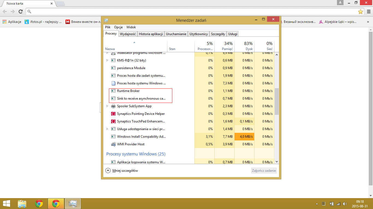Click the scroll down arrow in process list
373x209 pixels.
tap(277, 162)
